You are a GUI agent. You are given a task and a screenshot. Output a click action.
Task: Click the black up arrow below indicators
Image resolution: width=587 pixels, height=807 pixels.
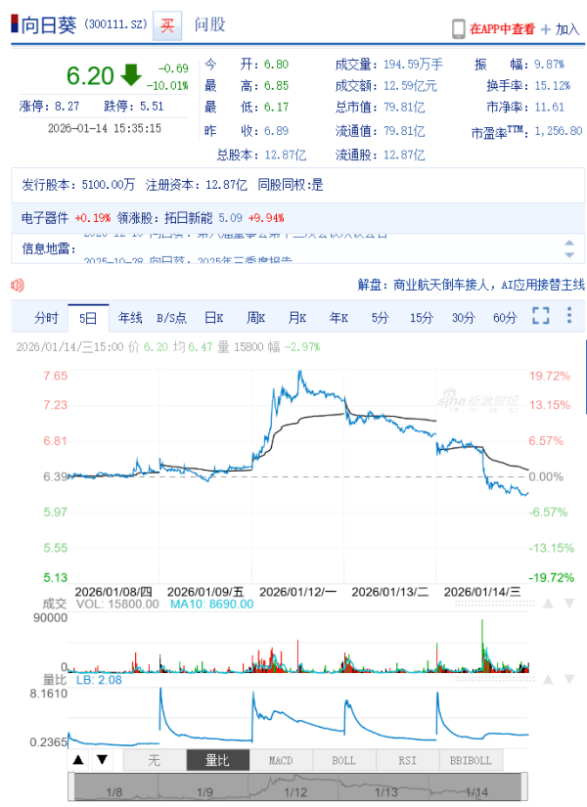click(x=78, y=760)
